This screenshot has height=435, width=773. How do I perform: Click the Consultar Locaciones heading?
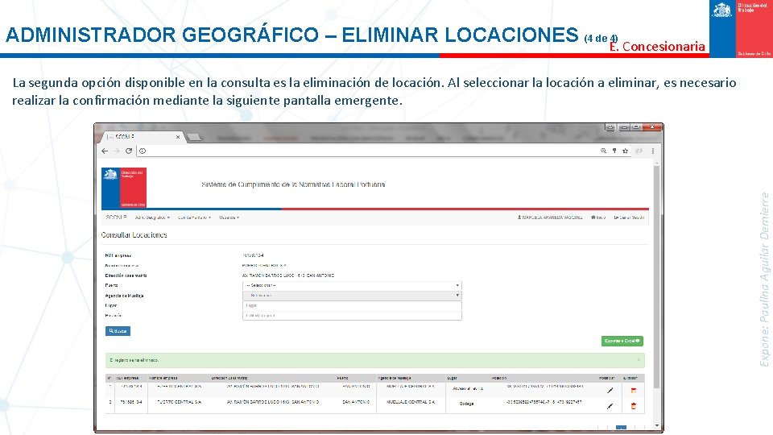(x=134, y=235)
